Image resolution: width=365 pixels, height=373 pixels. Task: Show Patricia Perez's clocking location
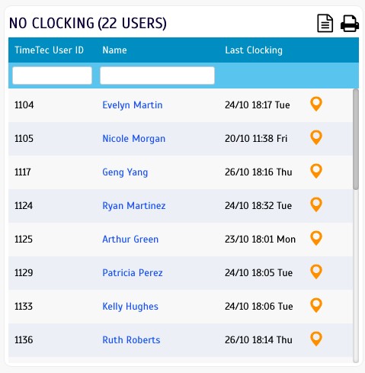pos(316,272)
